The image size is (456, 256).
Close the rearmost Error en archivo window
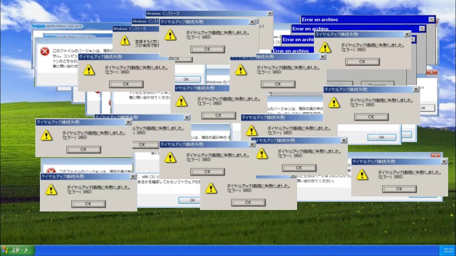point(432,20)
